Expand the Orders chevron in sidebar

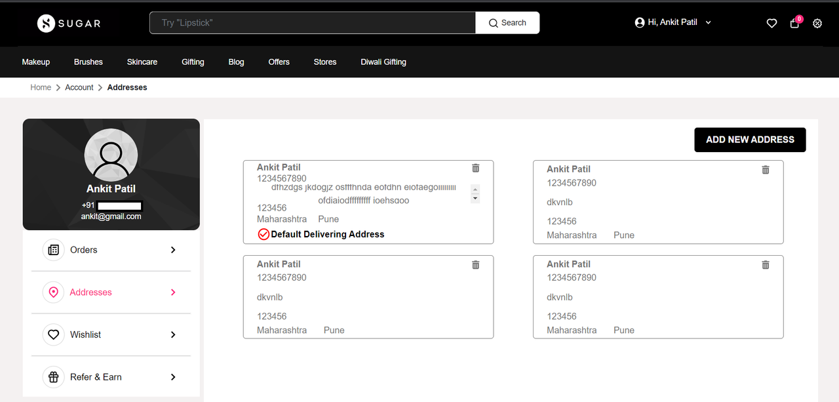[172, 250]
